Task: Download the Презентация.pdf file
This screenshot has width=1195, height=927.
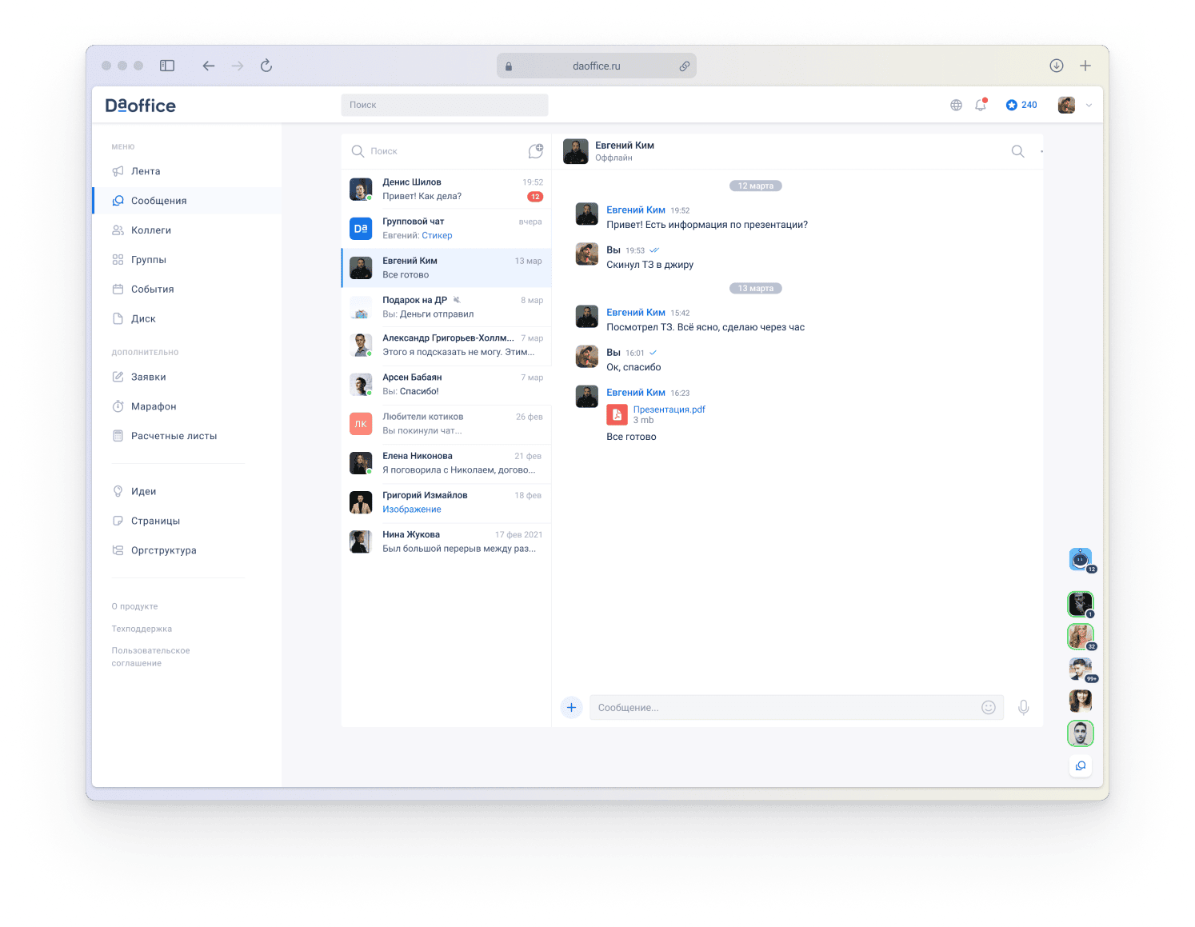Action: [669, 410]
